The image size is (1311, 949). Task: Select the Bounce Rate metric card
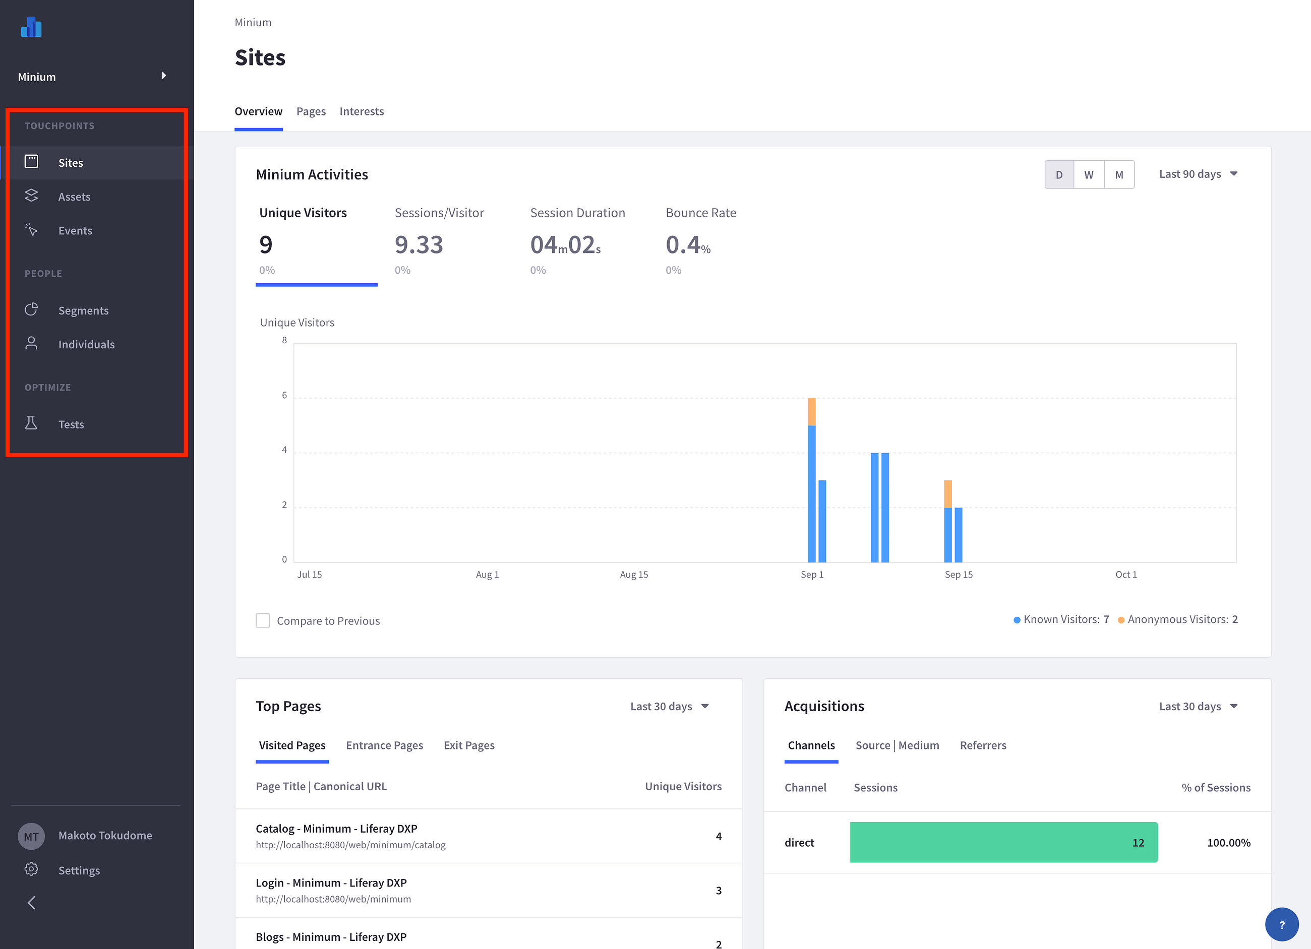[700, 242]
